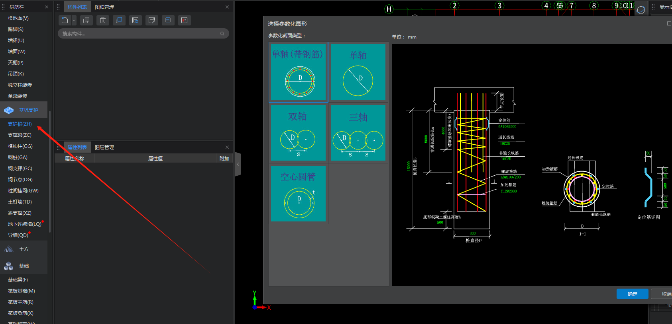The width and height of the screenshot is (672, 324).
Task: Click the magnifier search icon
Action: 222,33
